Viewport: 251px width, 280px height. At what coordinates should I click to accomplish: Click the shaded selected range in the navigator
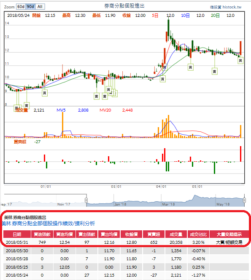[x=165, y=201]
